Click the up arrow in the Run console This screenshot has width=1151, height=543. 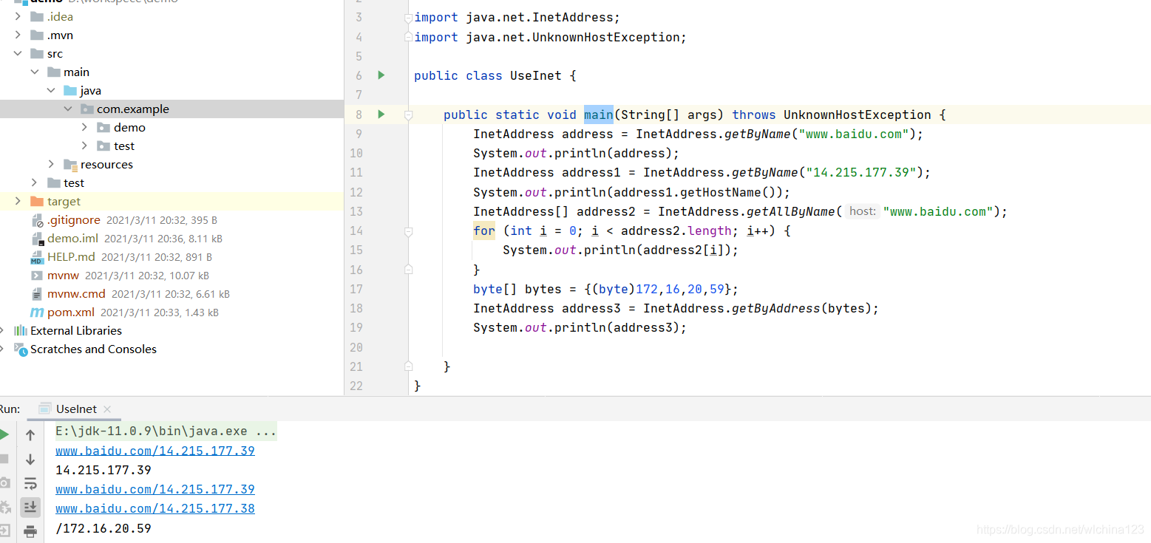click(x=30, y=435)
